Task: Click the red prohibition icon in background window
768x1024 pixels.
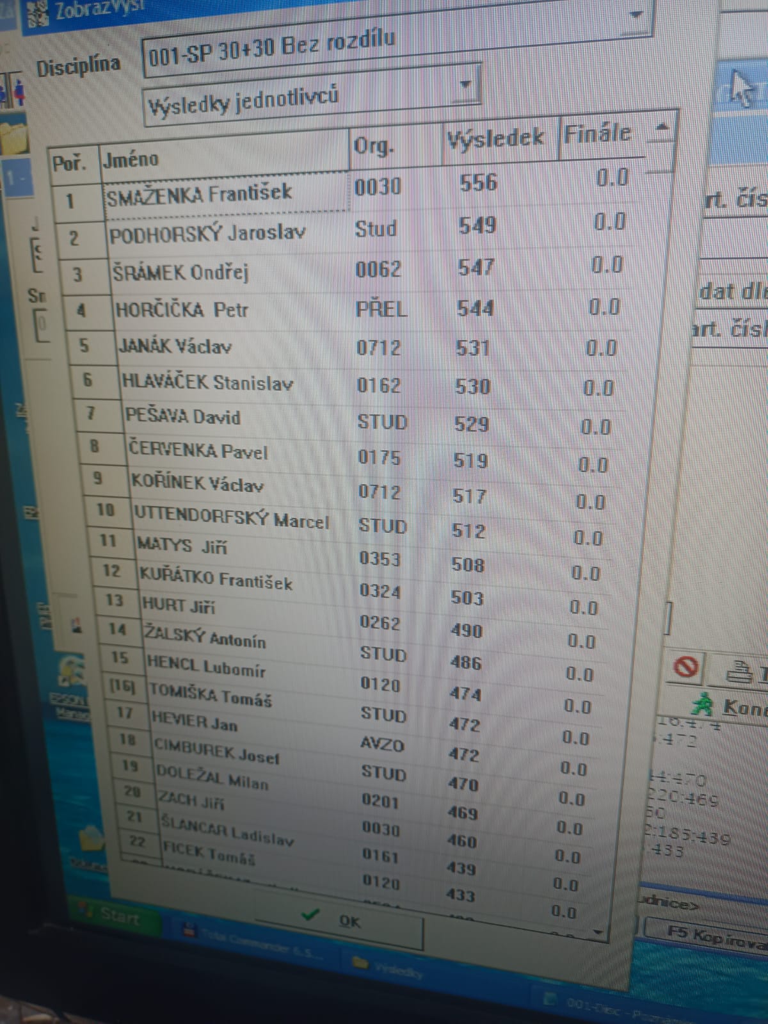Action: point(687,667)
